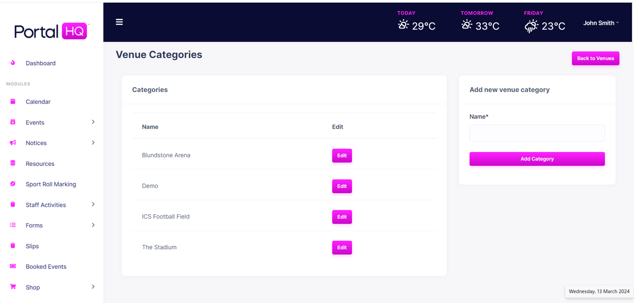Click the Resources database icon
The image size is (634, 303).
coord(13,164)
